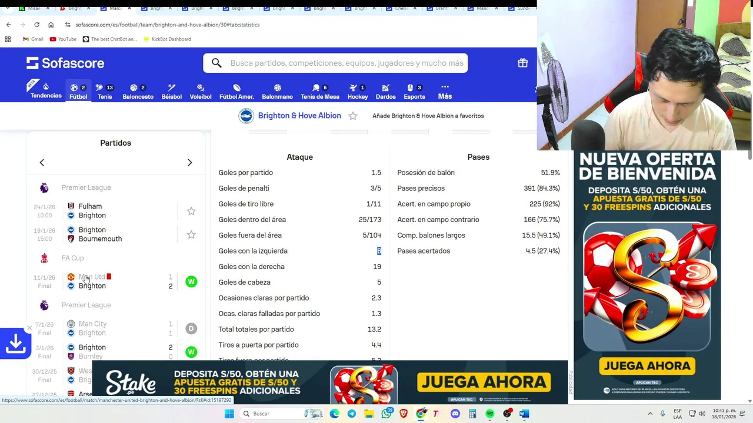This screenshot has width=753, height=423.
Task: Open the Gmail bookmark
Action: tap(33, 39)
